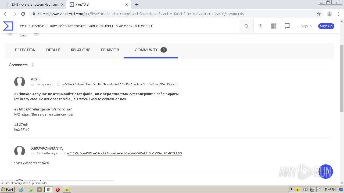The width and height of the screenshot is (344, 193).
Task: Close the SIMS 4 tab
Action: 62,5
